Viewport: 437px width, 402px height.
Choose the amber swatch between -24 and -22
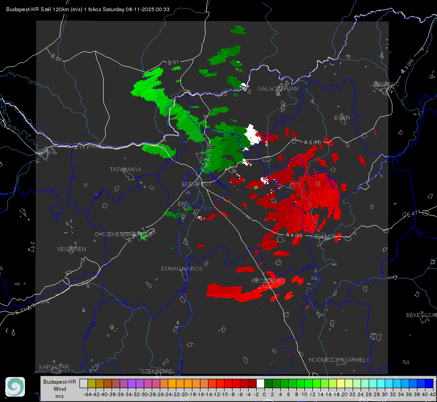pos(172,383)
